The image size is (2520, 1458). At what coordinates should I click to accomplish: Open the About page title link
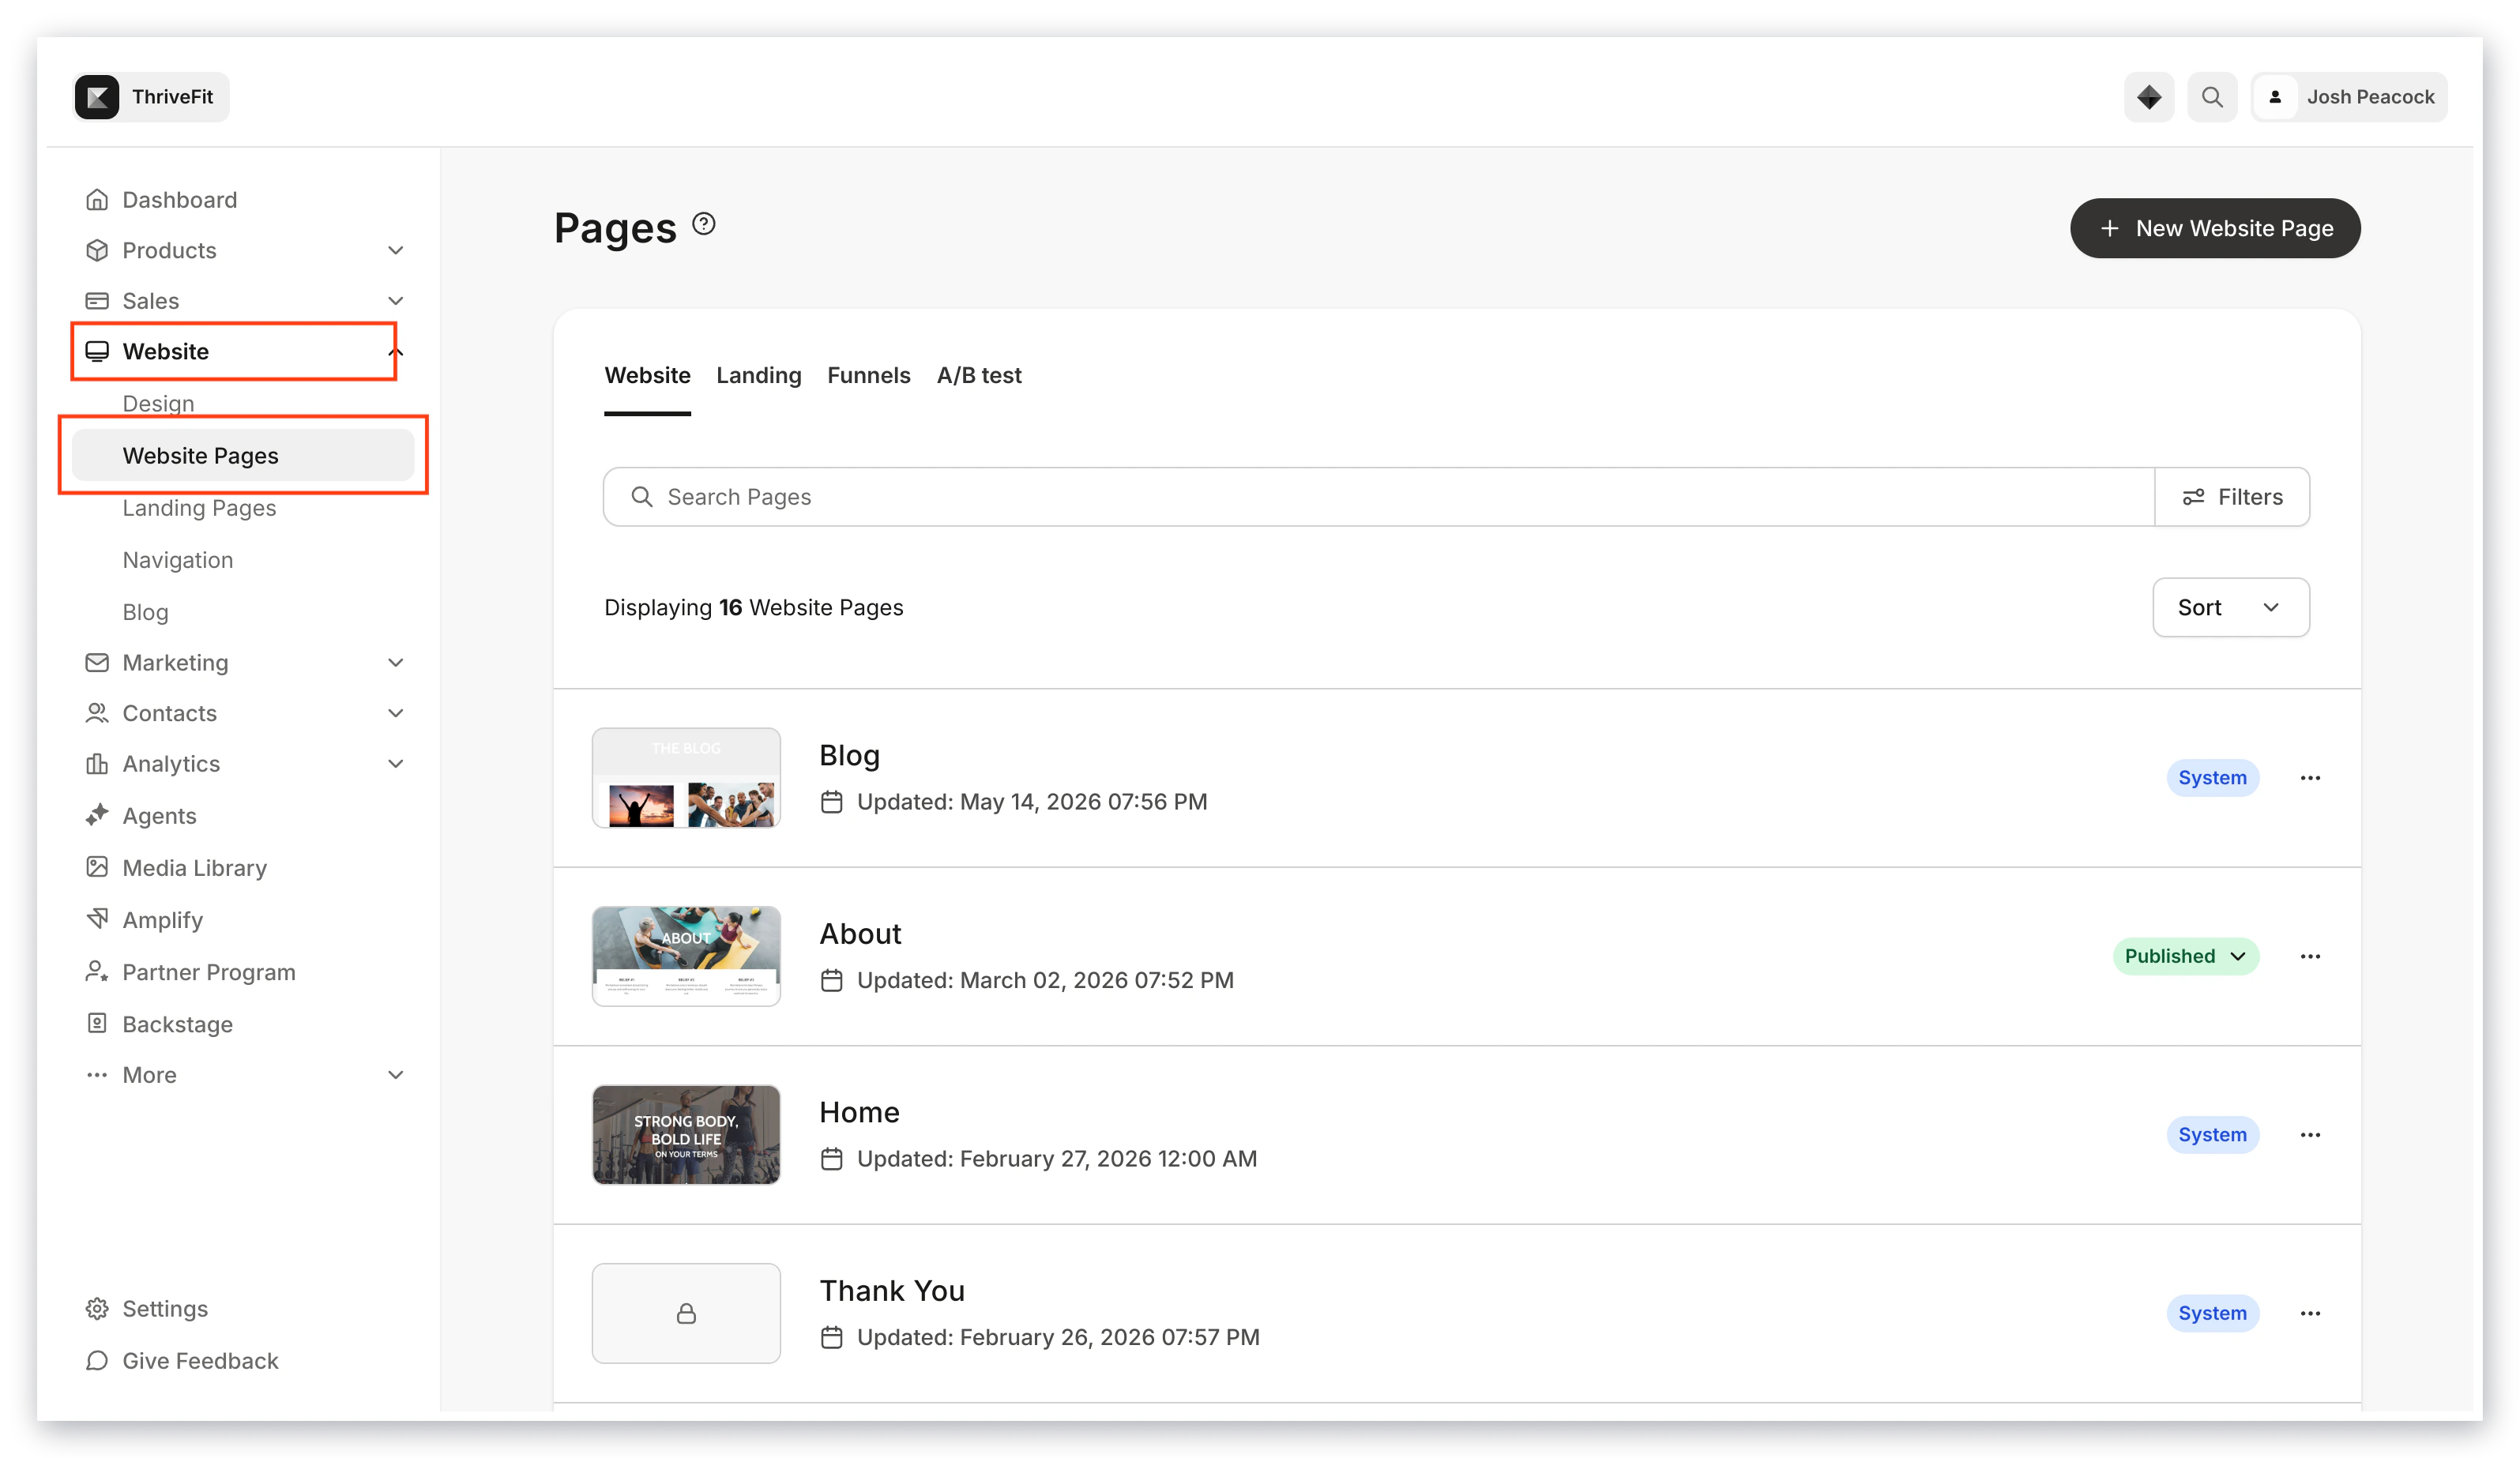860,934
